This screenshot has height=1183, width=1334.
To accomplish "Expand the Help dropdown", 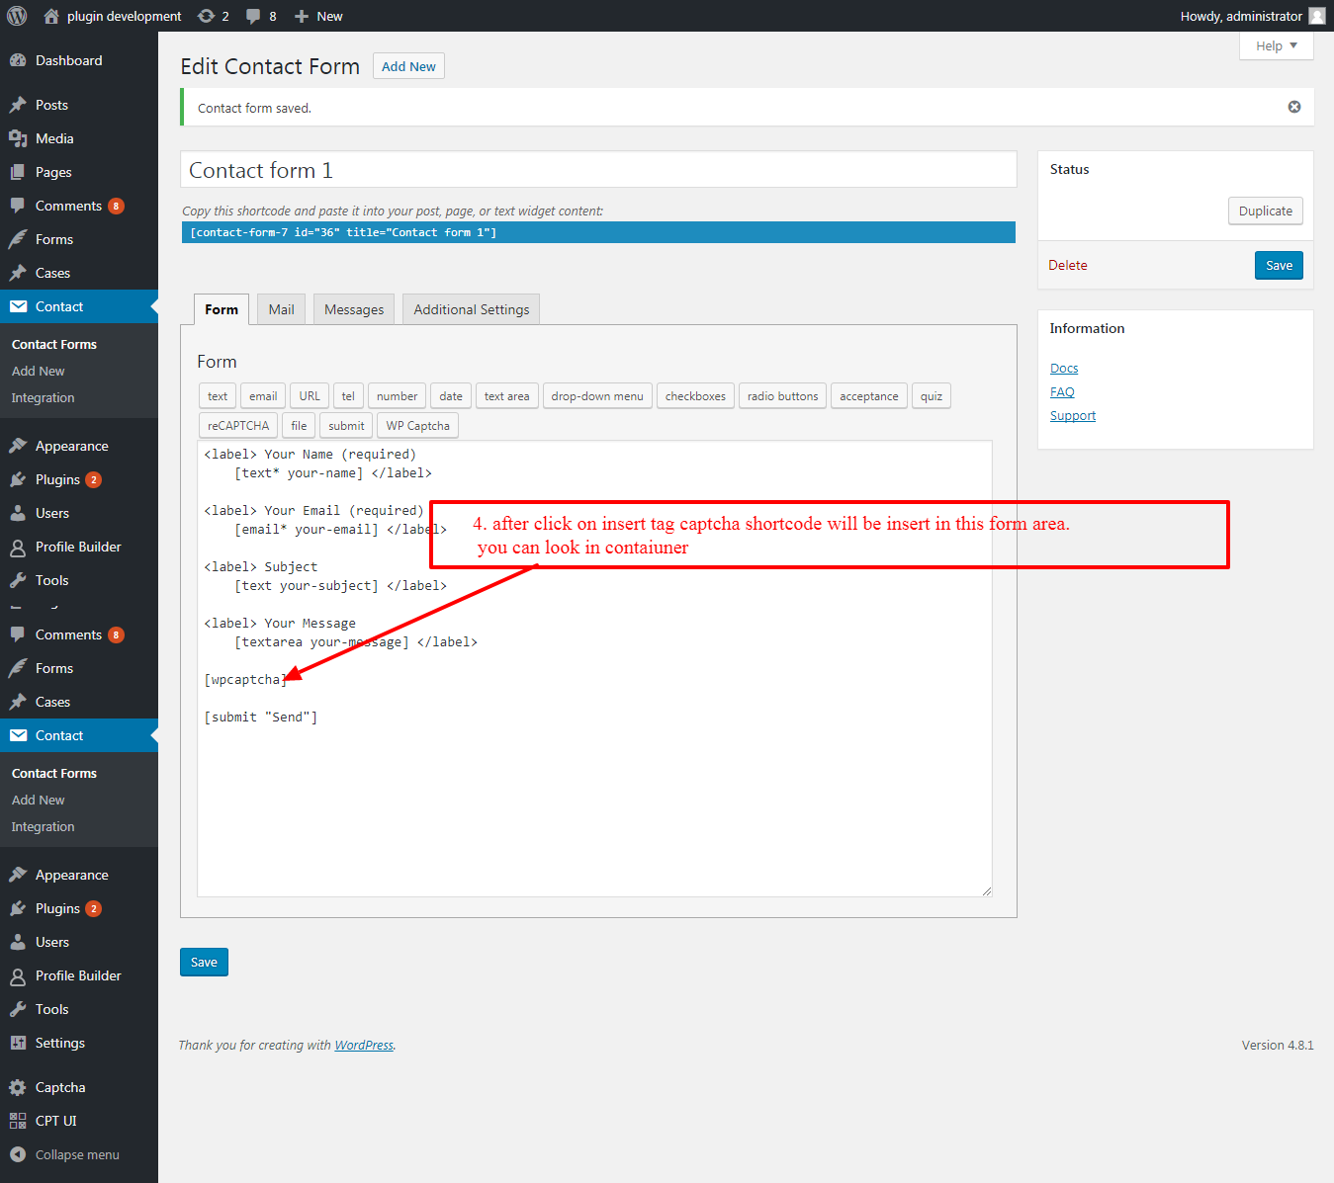I will [1276, 45].
